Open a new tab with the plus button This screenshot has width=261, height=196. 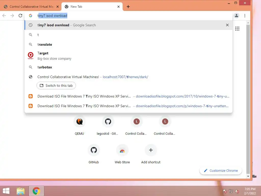(128, 7)
